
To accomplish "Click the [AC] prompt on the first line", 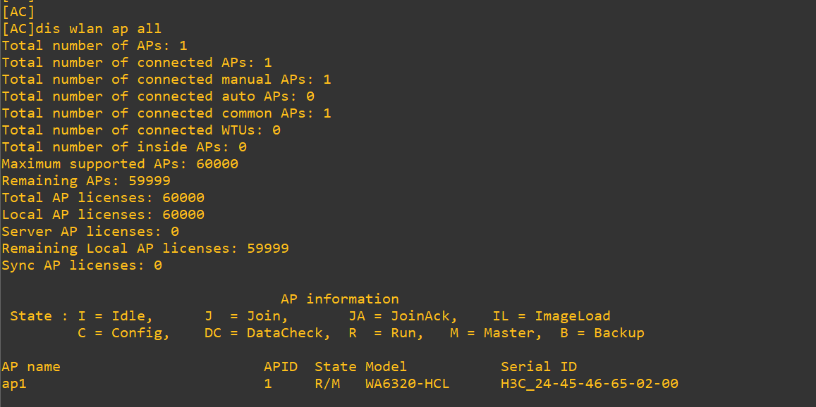I will (18, 12).
